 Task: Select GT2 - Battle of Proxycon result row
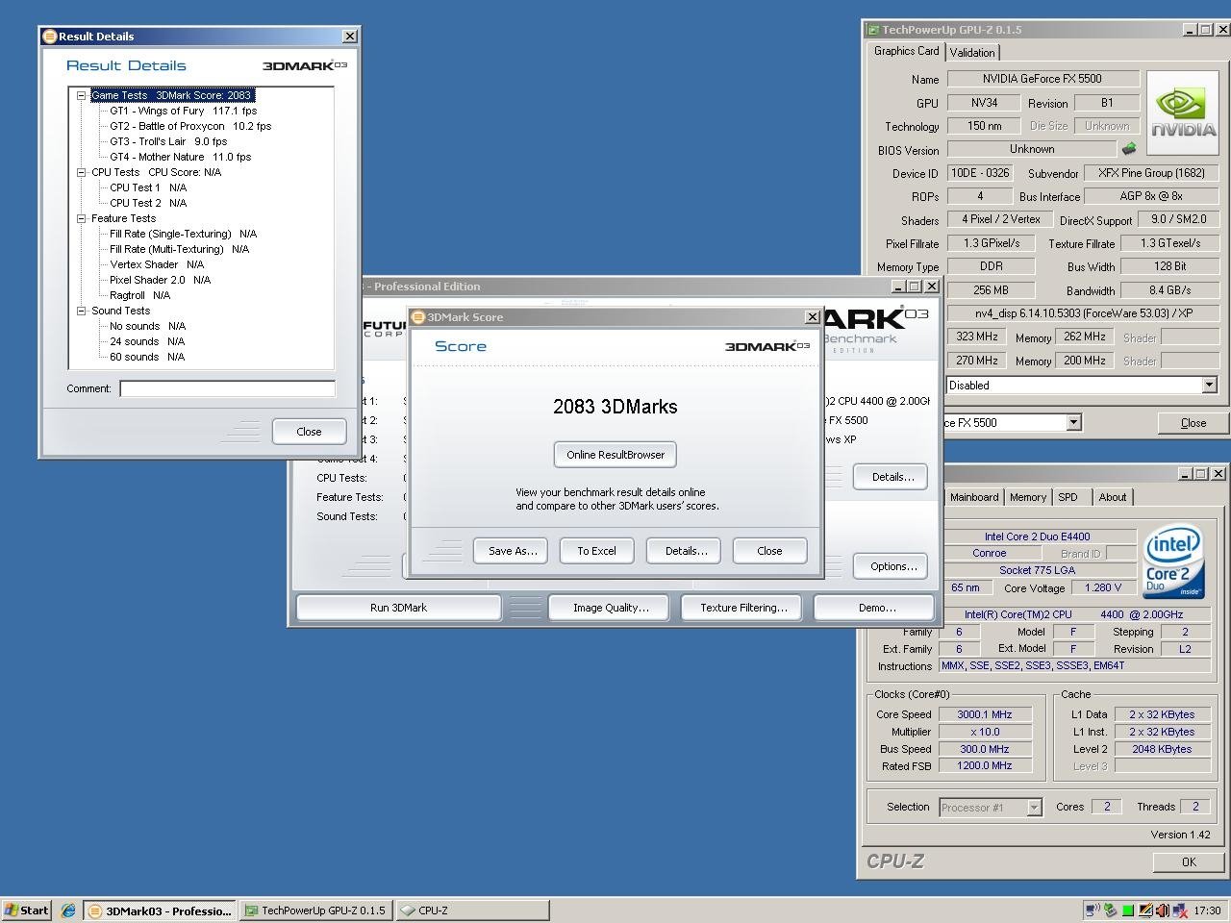[190, 126]
